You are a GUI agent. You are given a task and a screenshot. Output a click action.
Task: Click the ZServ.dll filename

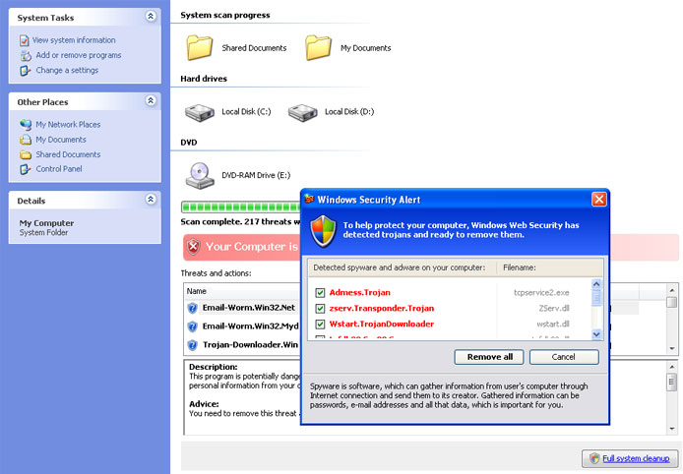coord(554,308)
